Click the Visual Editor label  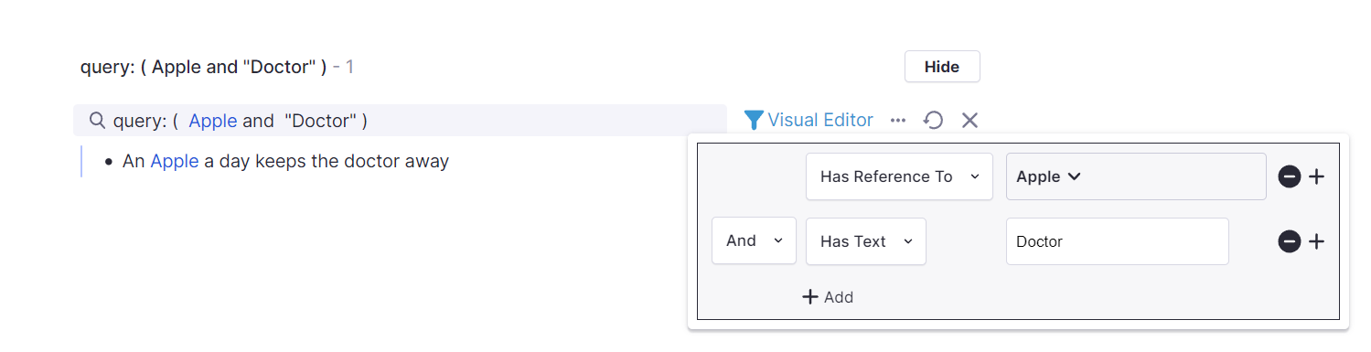coord(820,120)
